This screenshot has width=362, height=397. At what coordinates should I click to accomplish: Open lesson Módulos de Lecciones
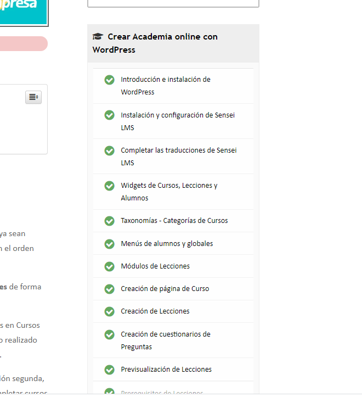(155, 266)
